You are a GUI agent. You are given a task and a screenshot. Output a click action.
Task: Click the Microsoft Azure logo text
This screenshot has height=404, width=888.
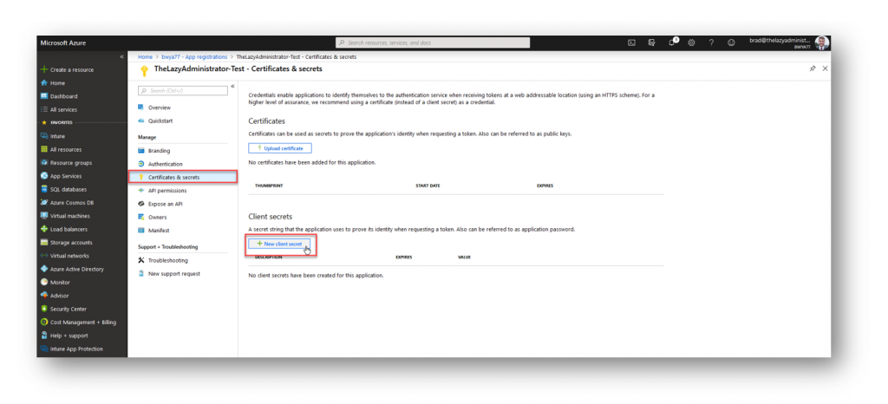click(x=62, y=43)
